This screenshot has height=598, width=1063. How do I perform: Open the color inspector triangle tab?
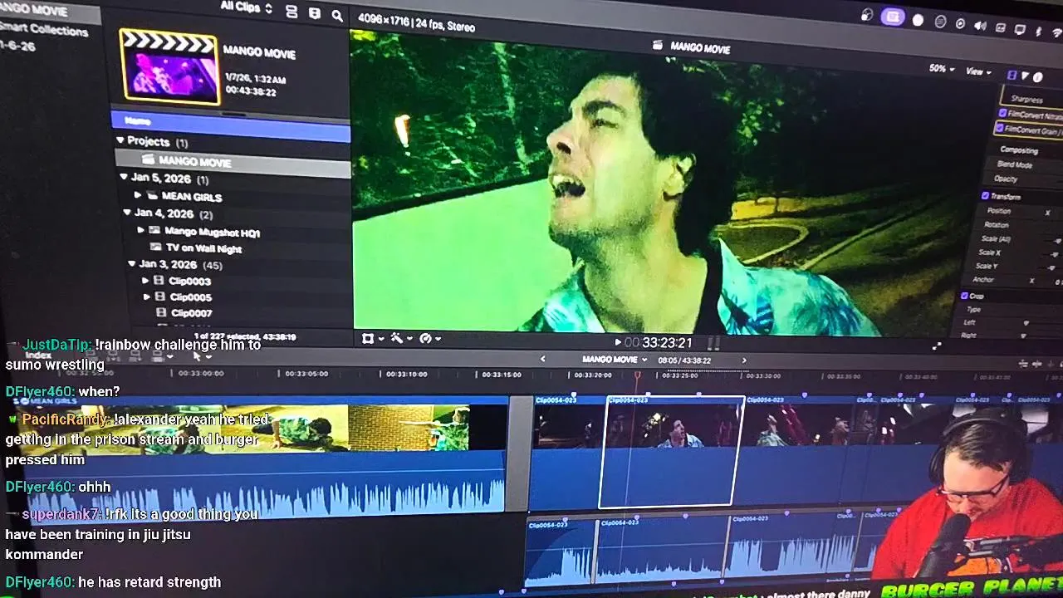1025,76
